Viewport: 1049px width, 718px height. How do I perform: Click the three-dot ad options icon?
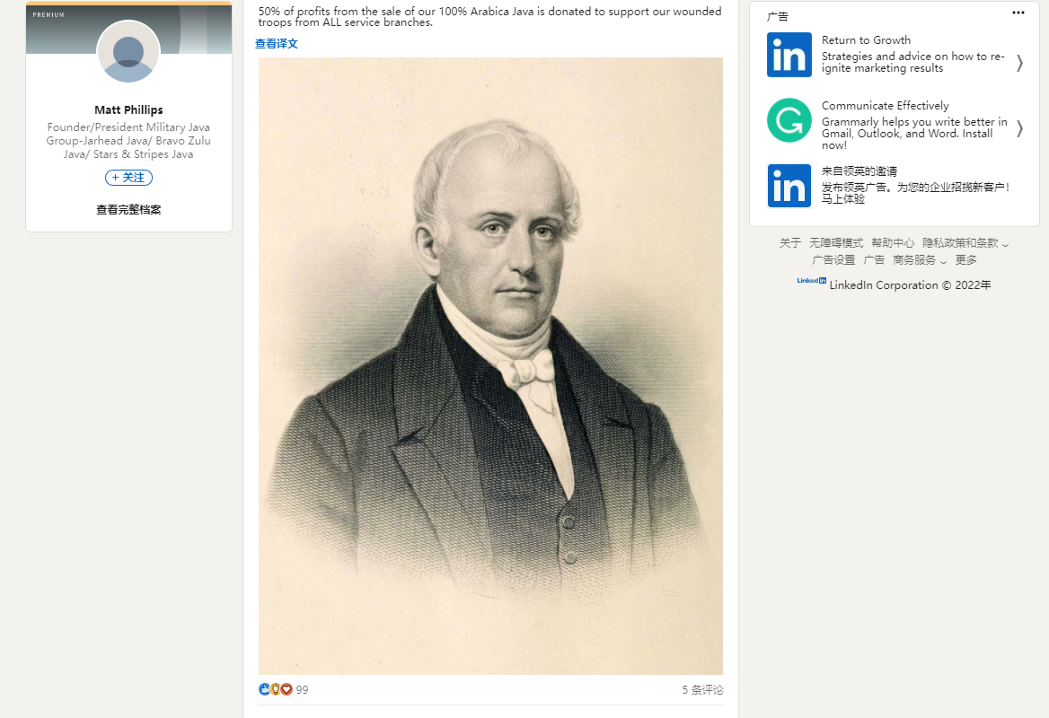pos(1018,13)
